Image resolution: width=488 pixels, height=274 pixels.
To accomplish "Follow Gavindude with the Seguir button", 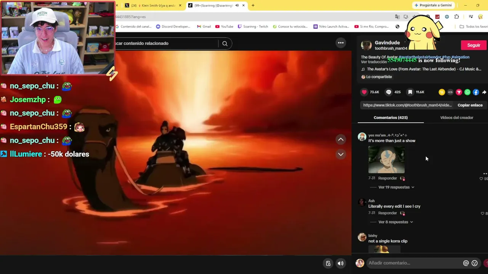I will [474, 45].
